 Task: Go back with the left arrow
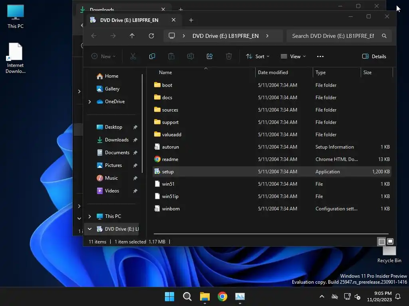94,36
